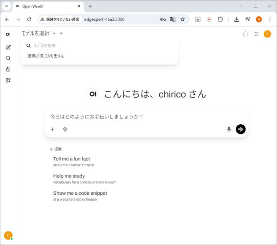This screenshot has height=245, width=277.
Task: Toggle temporary chat dashed bubble icon
Action: pos(246,34)
